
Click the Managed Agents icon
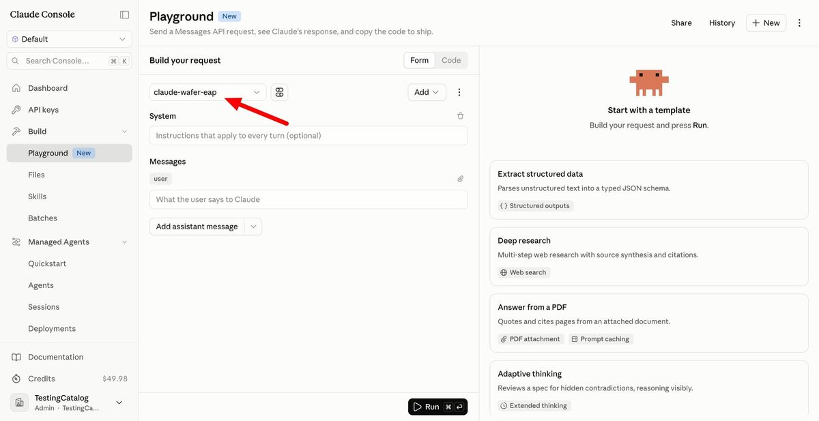[x=16, y=242]
